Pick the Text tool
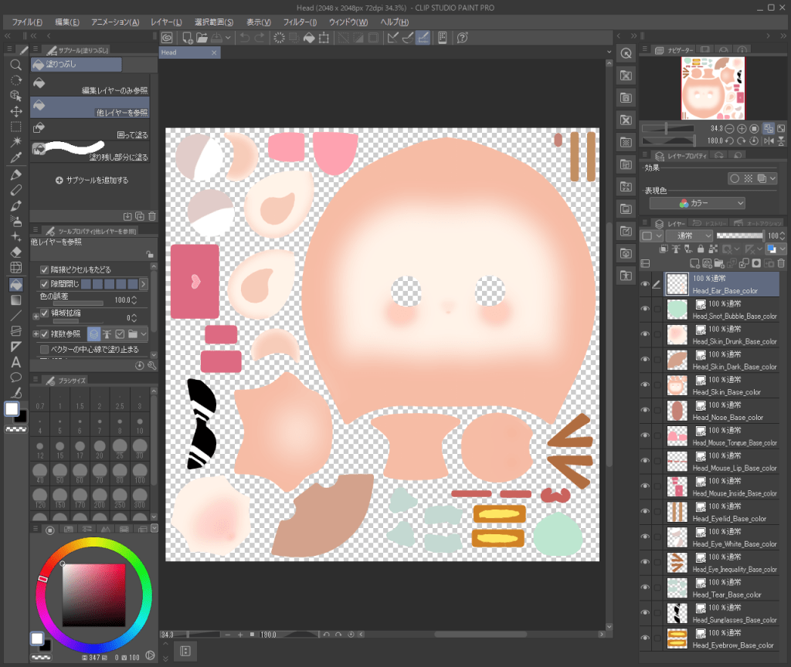791x667 pixels. [15, 361]
